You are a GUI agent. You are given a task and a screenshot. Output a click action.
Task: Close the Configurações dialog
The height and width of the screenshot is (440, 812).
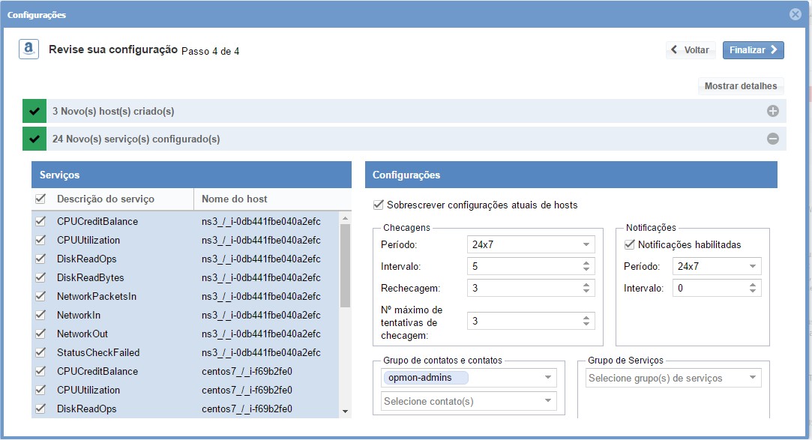[x=796, y=14]
